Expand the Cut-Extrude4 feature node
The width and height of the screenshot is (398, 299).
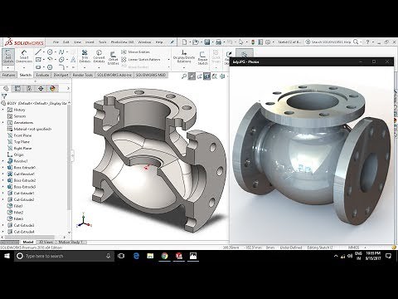tap(3, 232)
